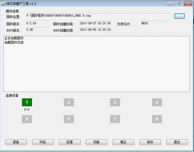Select gray device slot 4

157,102
